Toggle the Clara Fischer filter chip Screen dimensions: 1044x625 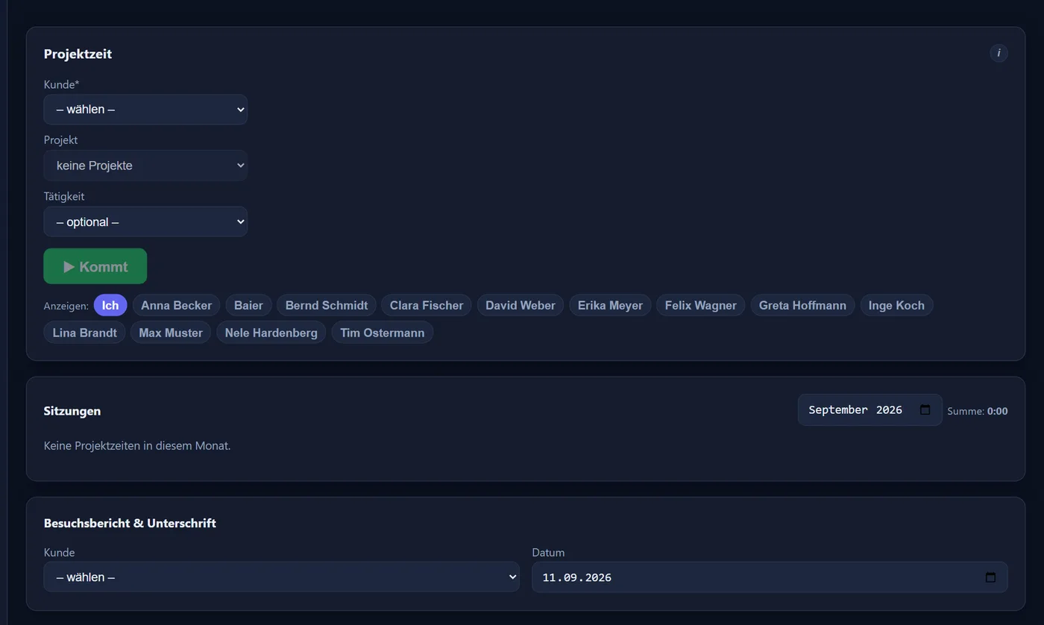427,305
